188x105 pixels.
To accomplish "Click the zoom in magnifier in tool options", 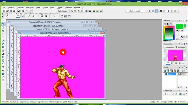I will coord(33,16).
